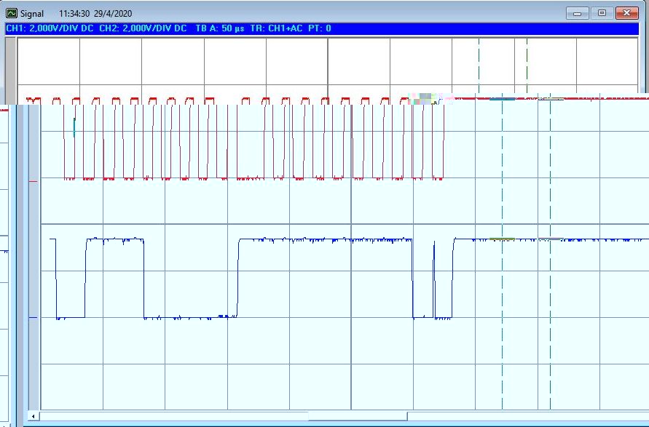
Task: Close the Signal window
Action: click(627, 13)
